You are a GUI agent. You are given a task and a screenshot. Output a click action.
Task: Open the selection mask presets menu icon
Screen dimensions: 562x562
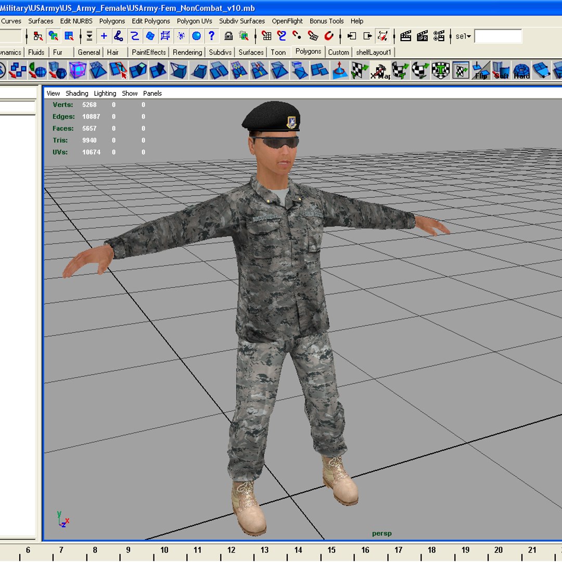90,36
